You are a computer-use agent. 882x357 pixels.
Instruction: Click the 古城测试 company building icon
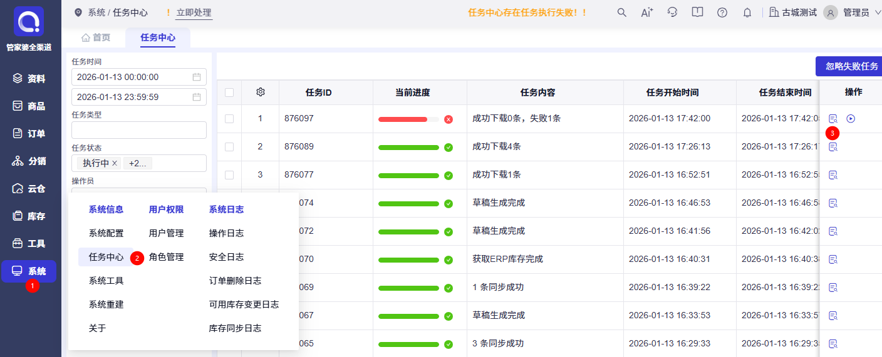[774, 13]
